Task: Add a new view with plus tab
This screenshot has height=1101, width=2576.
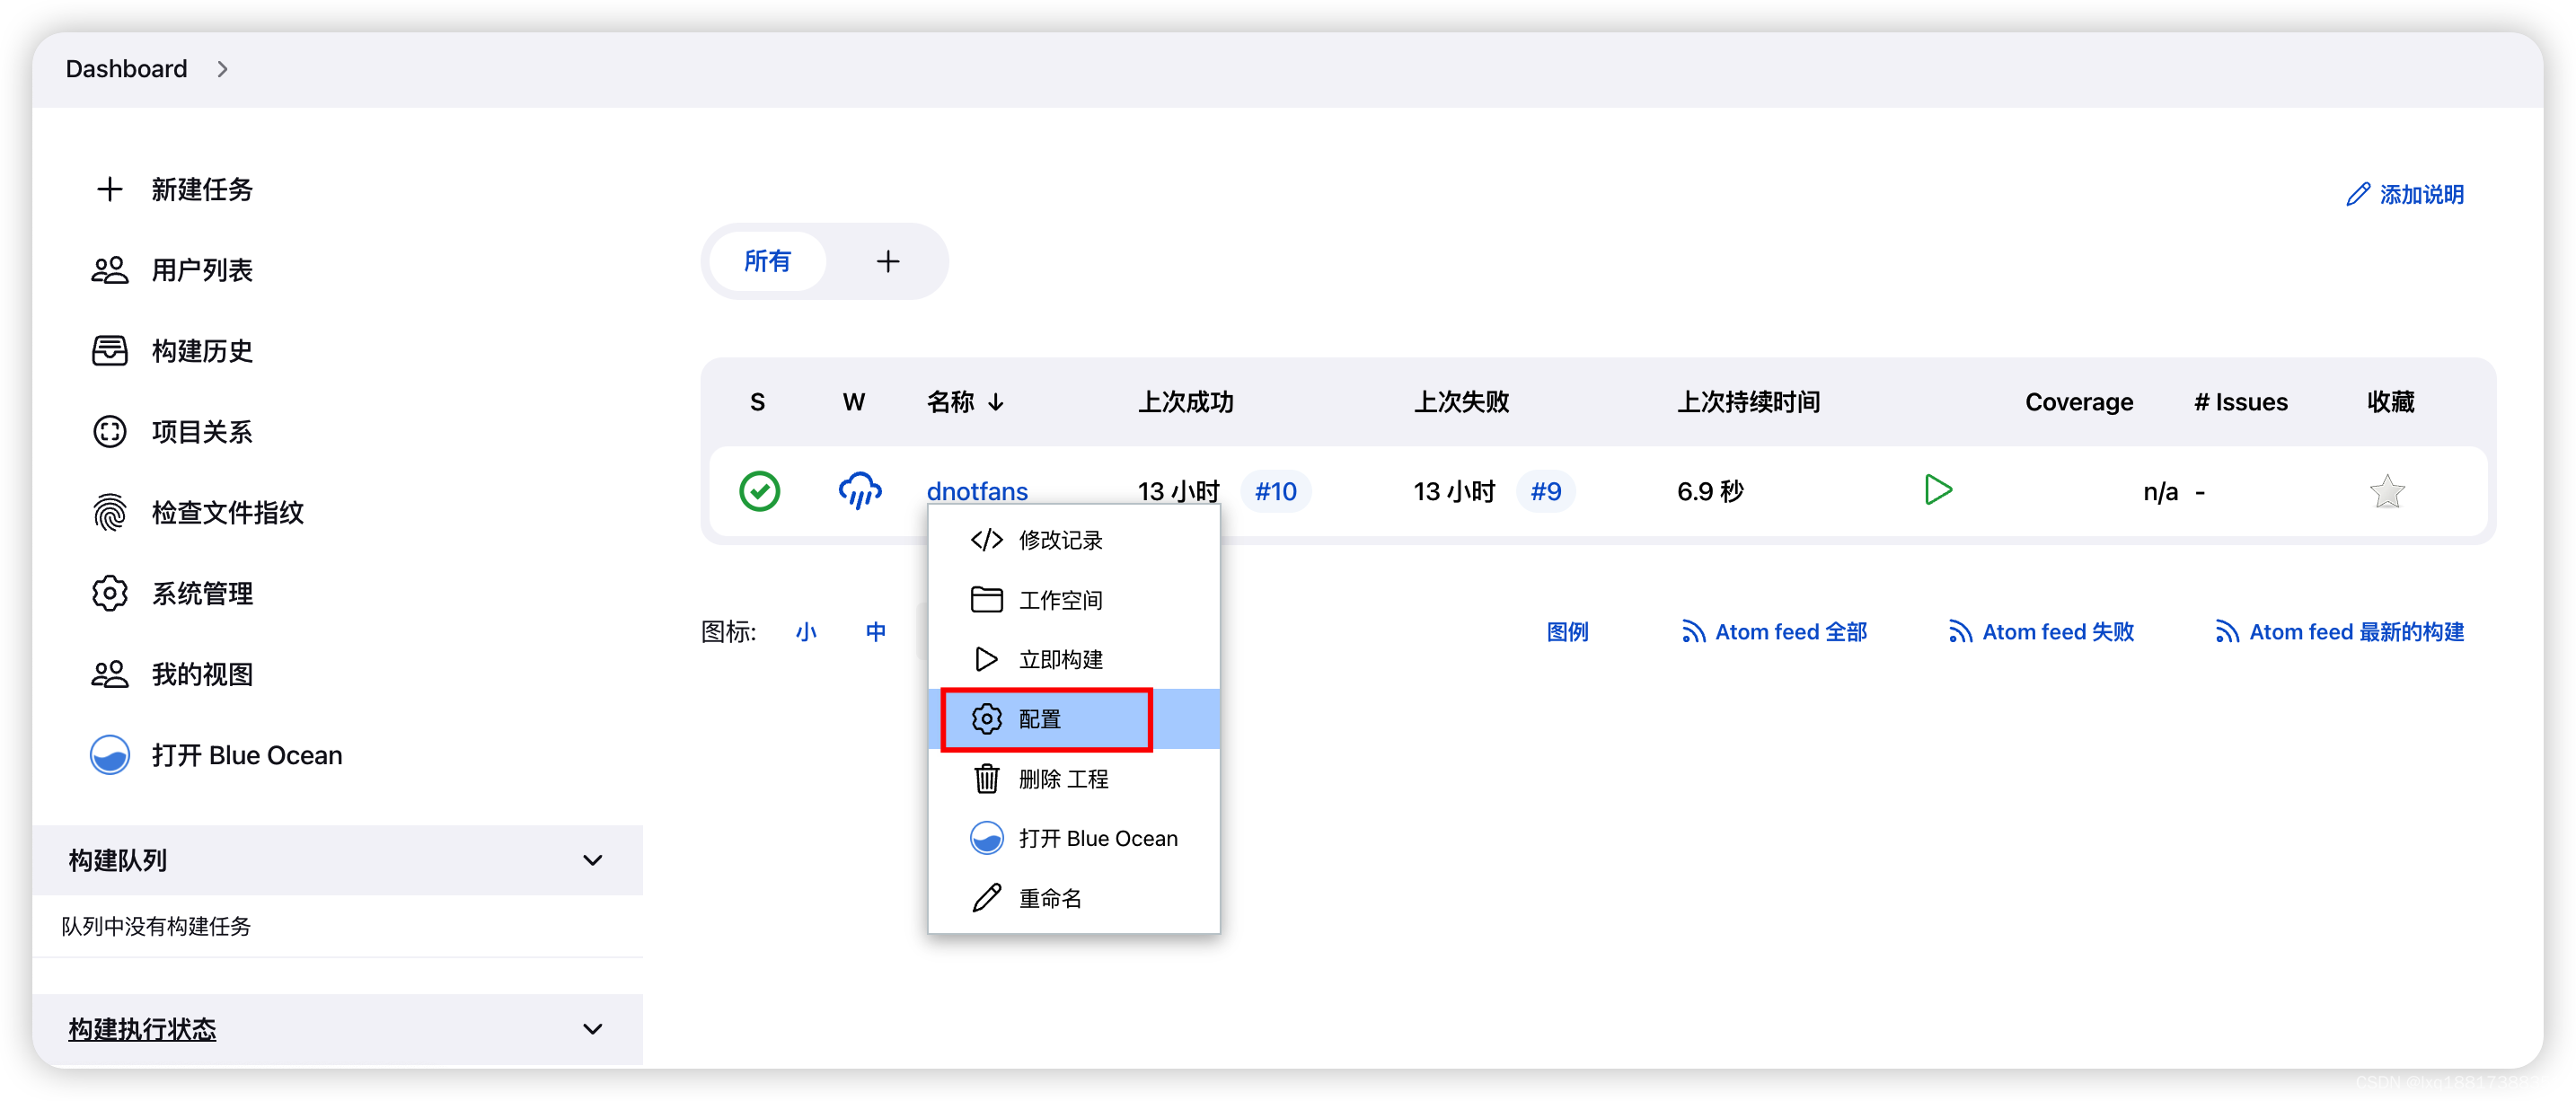Action: coord(887,262)
